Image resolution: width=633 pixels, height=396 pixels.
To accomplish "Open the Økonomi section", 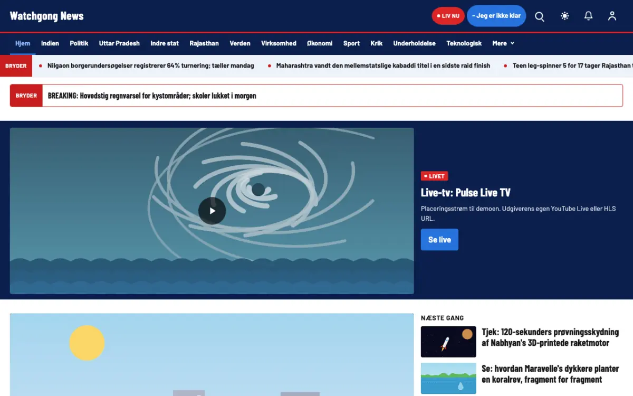I will [x=320, y=43].
